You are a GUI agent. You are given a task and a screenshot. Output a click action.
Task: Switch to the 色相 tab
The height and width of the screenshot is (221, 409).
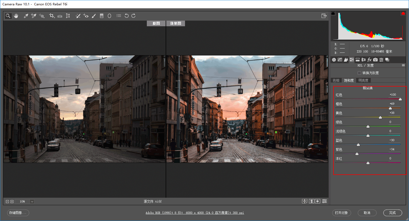pyautogui.click(x=336, y=80)
